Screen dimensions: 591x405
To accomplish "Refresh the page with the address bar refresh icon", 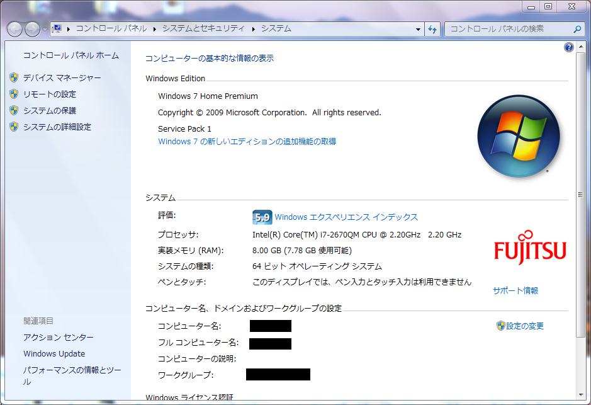I will 432,28.
